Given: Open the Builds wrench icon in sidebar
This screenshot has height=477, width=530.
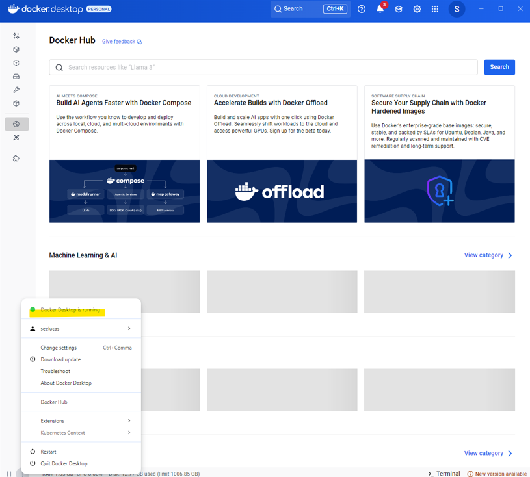Looking at the screenshot, I should [x=16, y=90].
